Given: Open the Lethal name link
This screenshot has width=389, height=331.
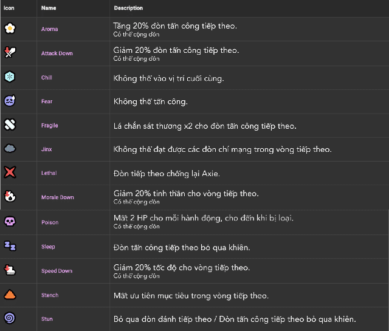Looking at the screenshot, I should pos(49,173).
